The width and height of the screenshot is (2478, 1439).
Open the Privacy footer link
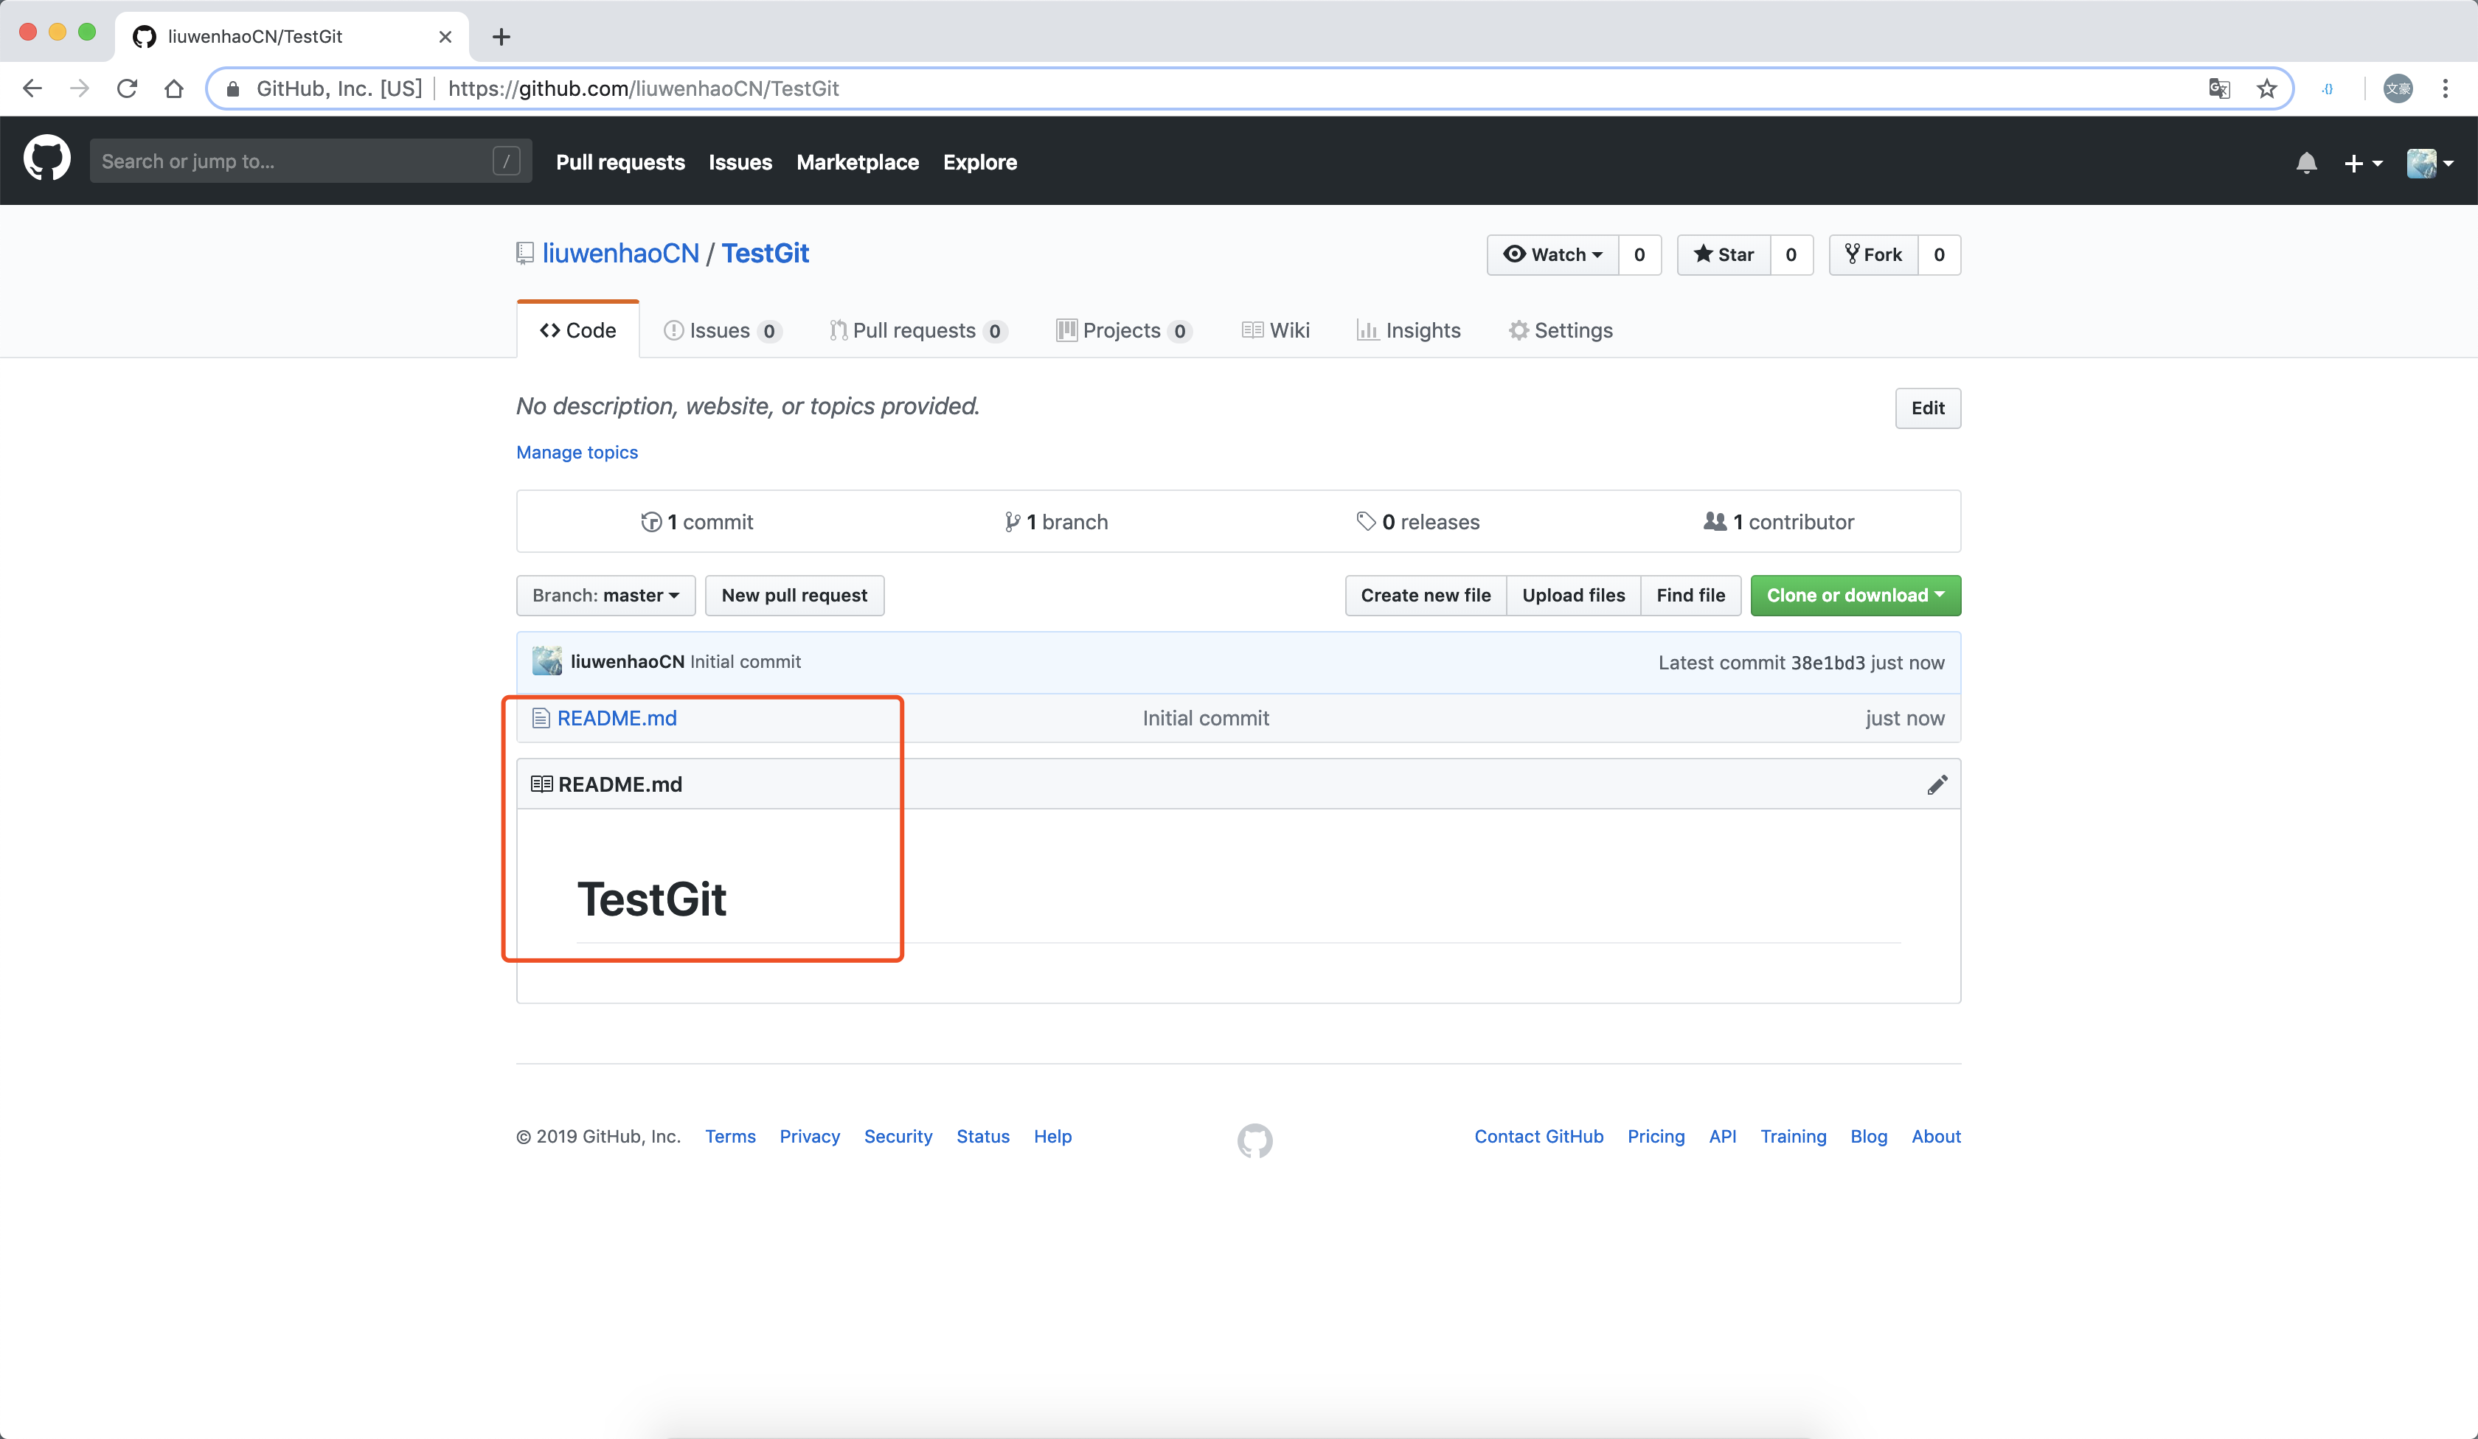click(x=809, y=1136)
